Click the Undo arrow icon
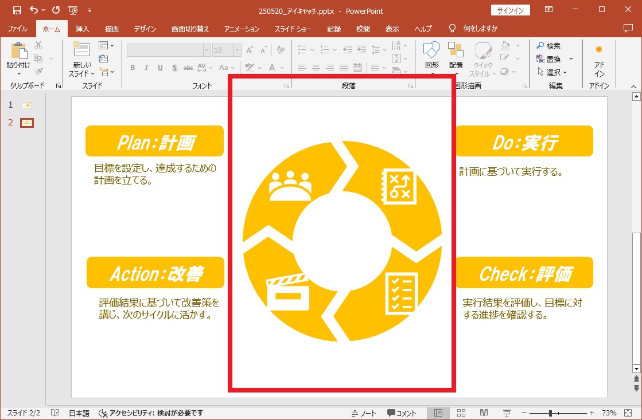The height and width of the screenshot is (420, 642). click(x=34, y=10)
